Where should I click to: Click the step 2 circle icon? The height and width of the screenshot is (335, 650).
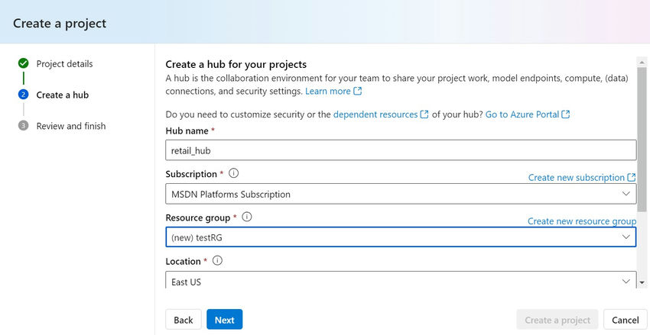tap(24, 95)
